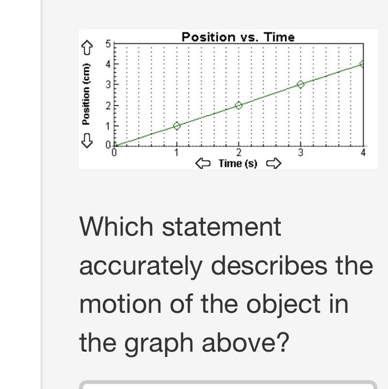Select the data point marker at 2 seconds
The height and width of the screenshot is (389, 388).
238,105
